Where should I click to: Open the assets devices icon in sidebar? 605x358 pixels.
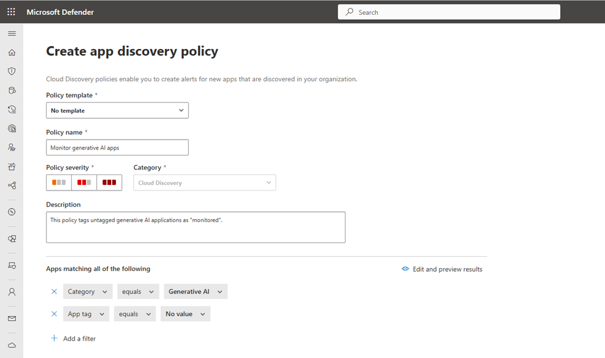tap(12, 239)
